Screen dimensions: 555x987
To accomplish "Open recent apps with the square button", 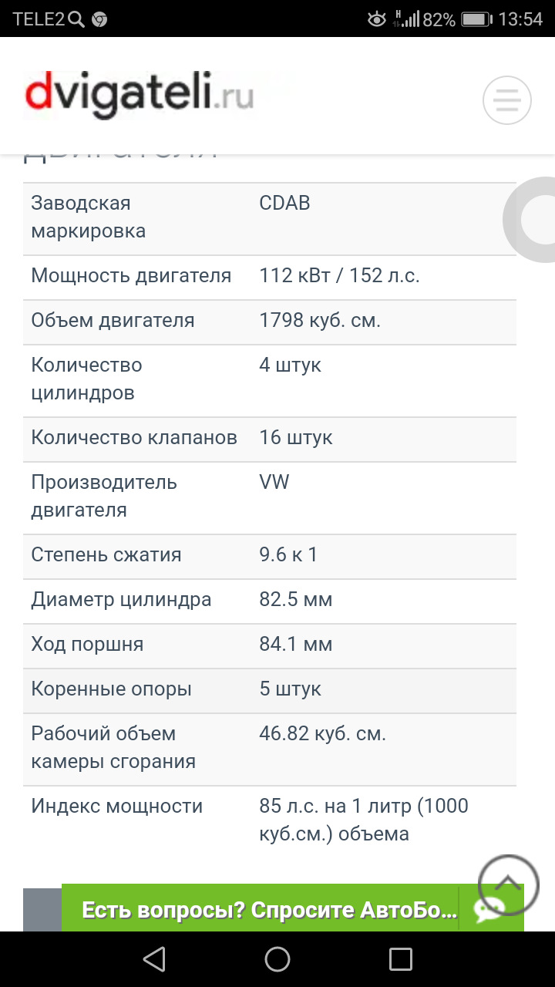I will [x=401, y=959].
